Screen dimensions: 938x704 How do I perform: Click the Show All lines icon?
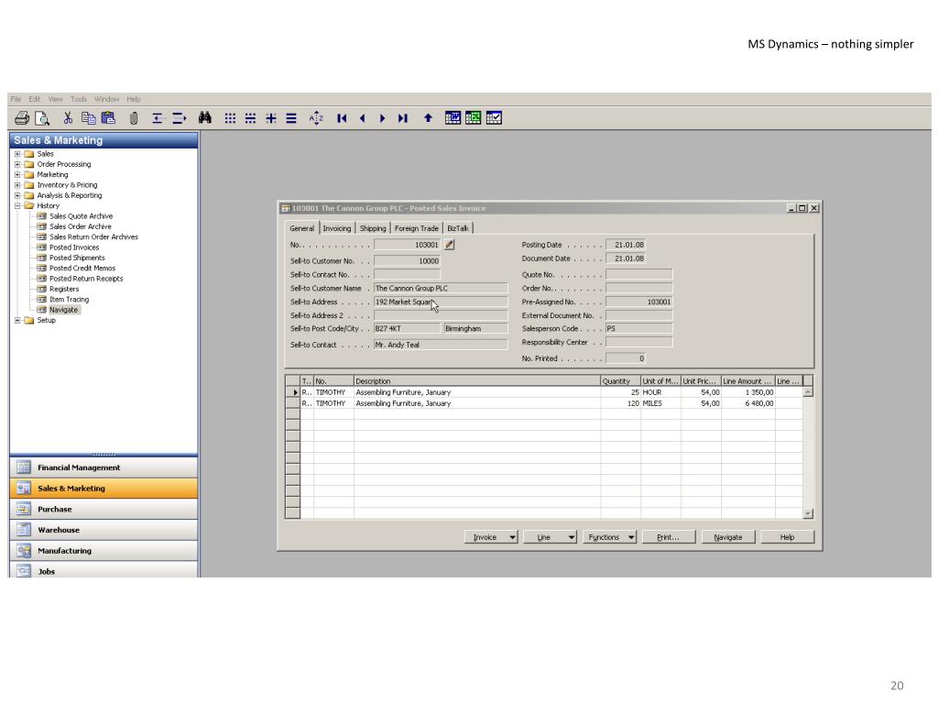291,118
